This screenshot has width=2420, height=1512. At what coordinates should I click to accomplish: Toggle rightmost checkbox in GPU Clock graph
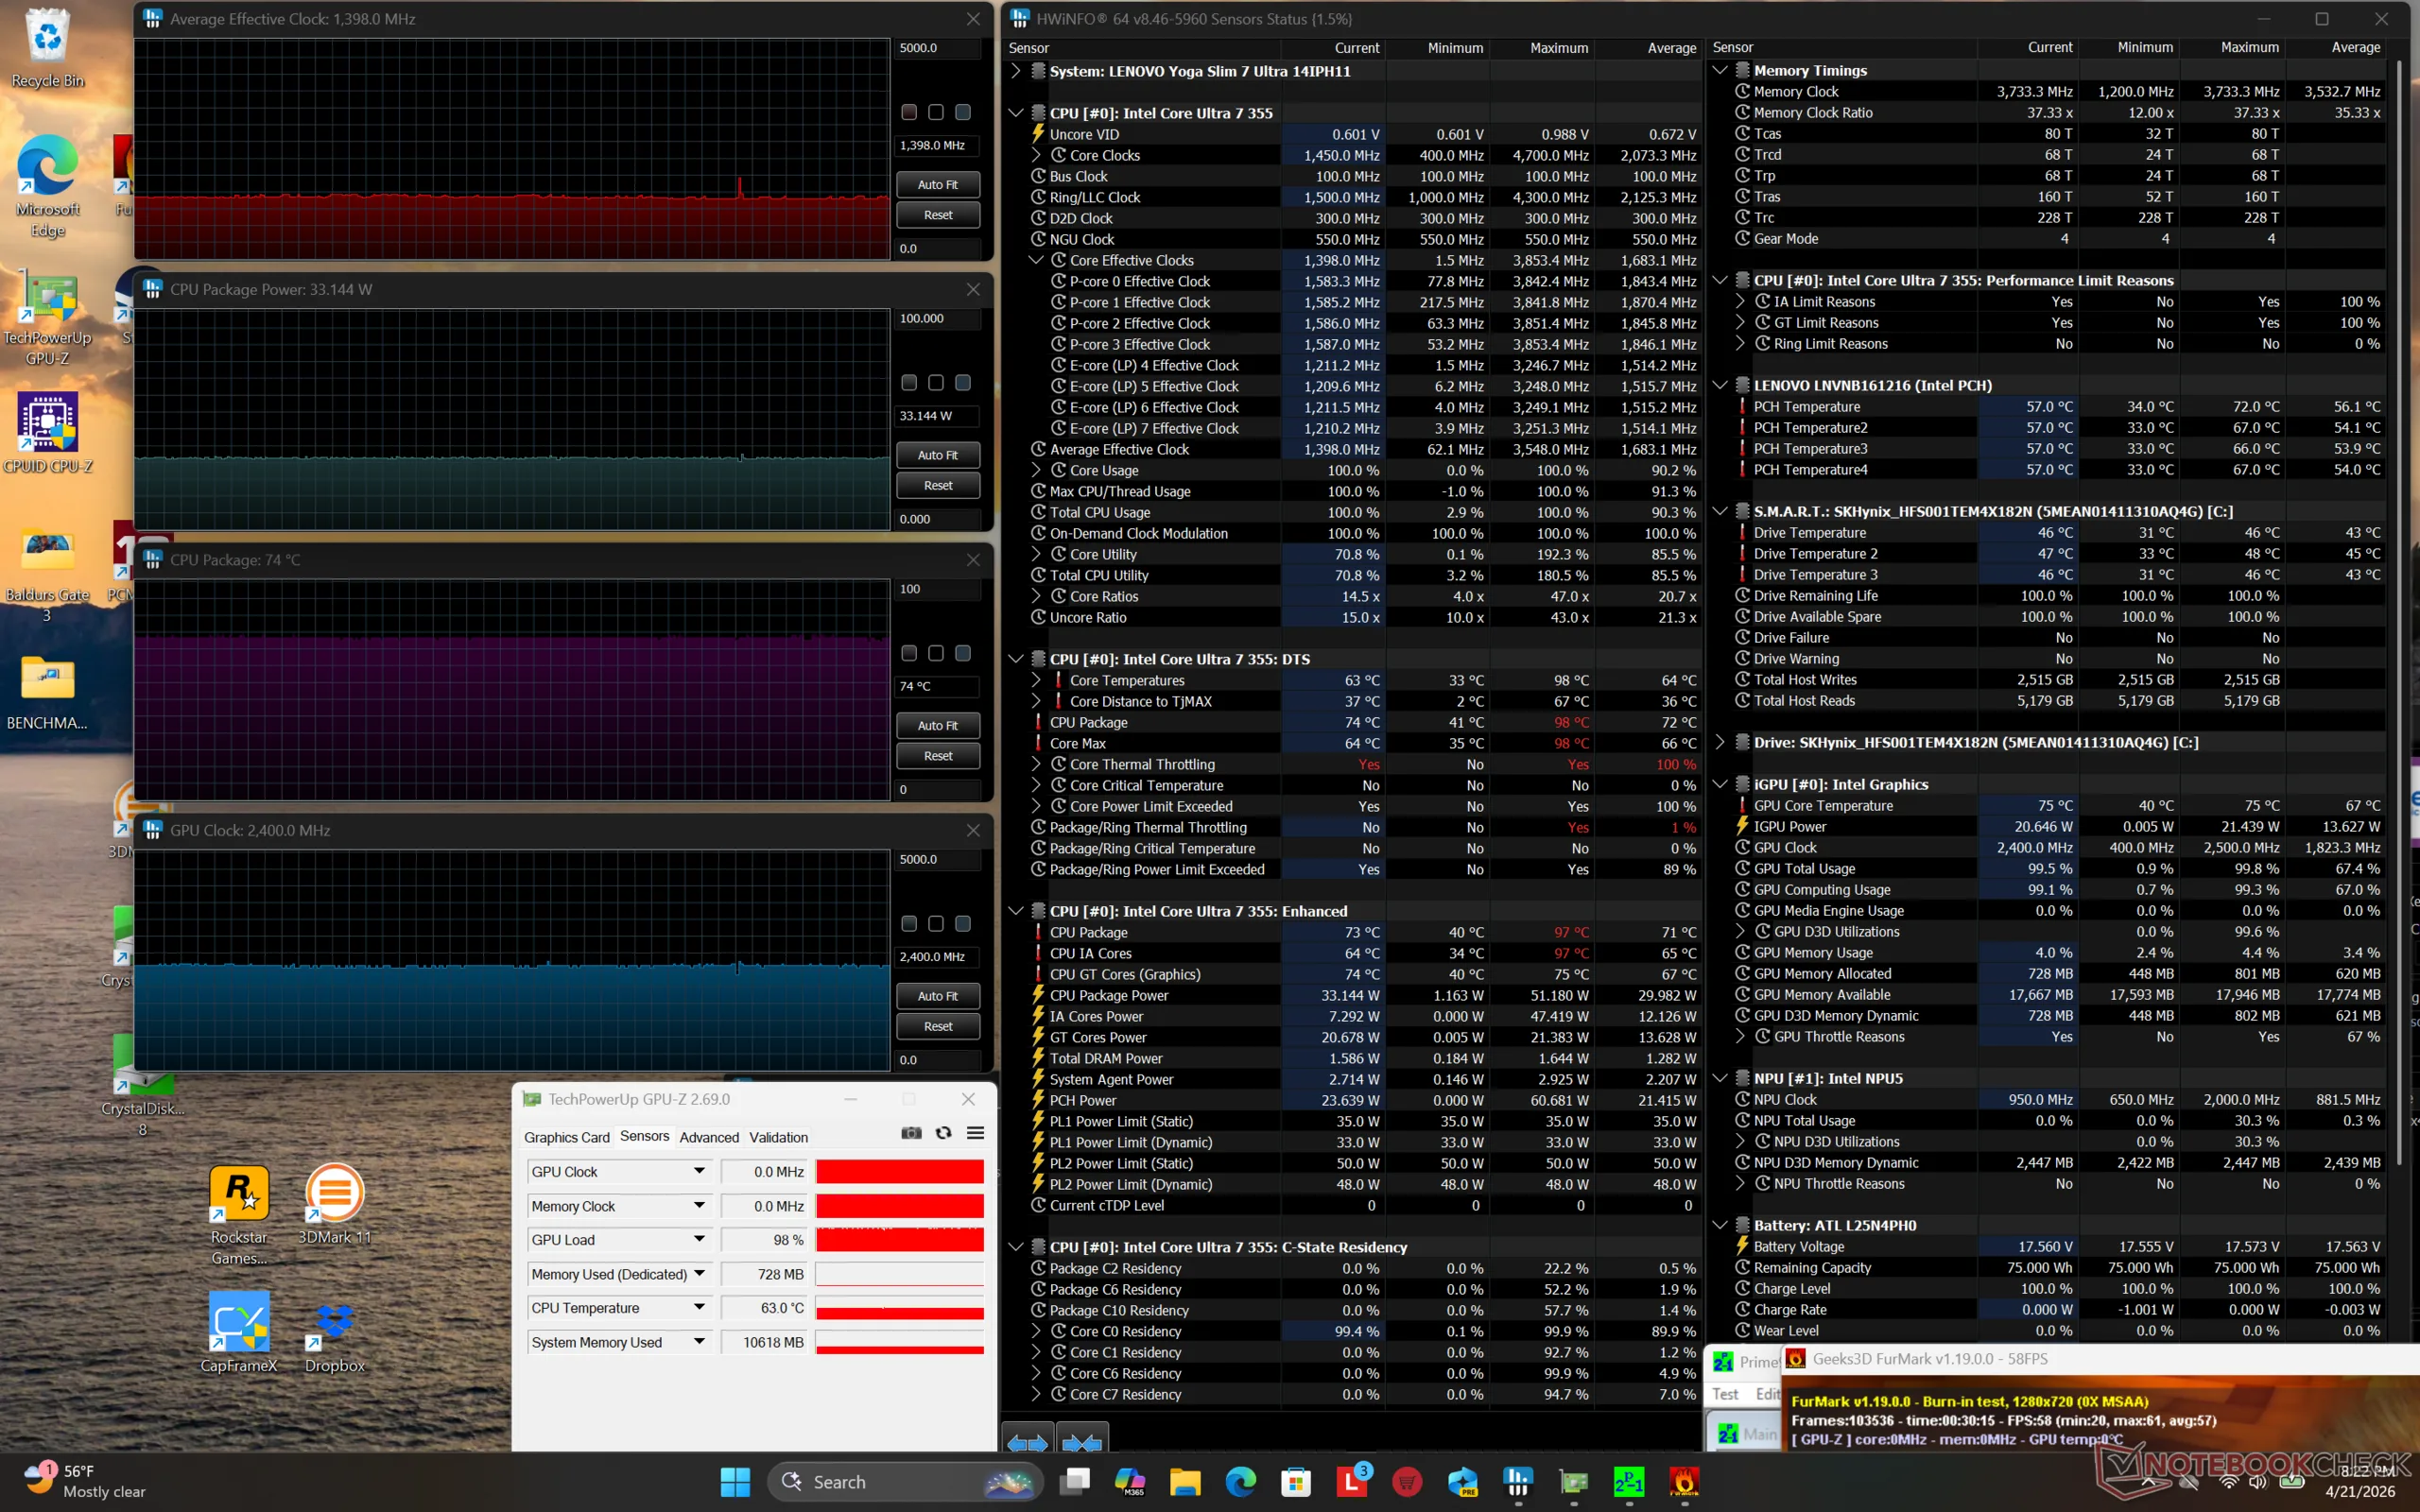(x=962, y=924)
